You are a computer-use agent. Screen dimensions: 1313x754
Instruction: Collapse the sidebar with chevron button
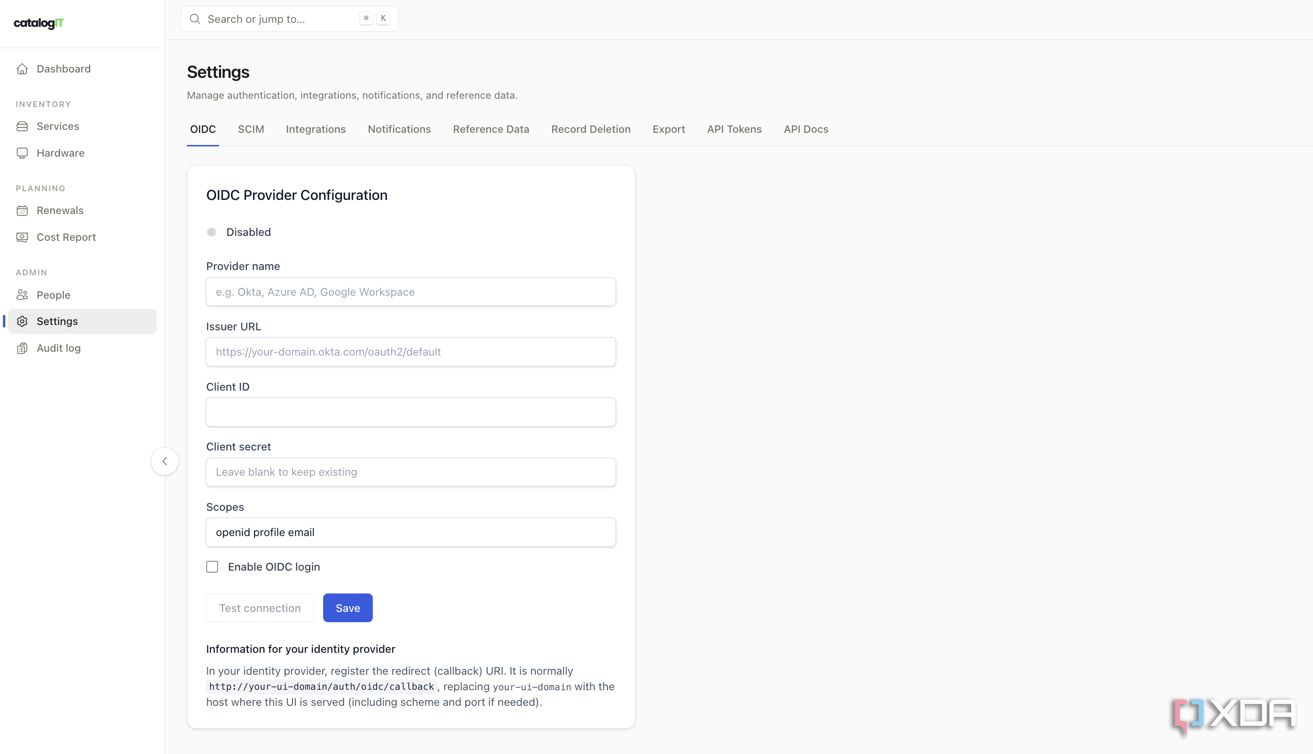coord(164,462)
